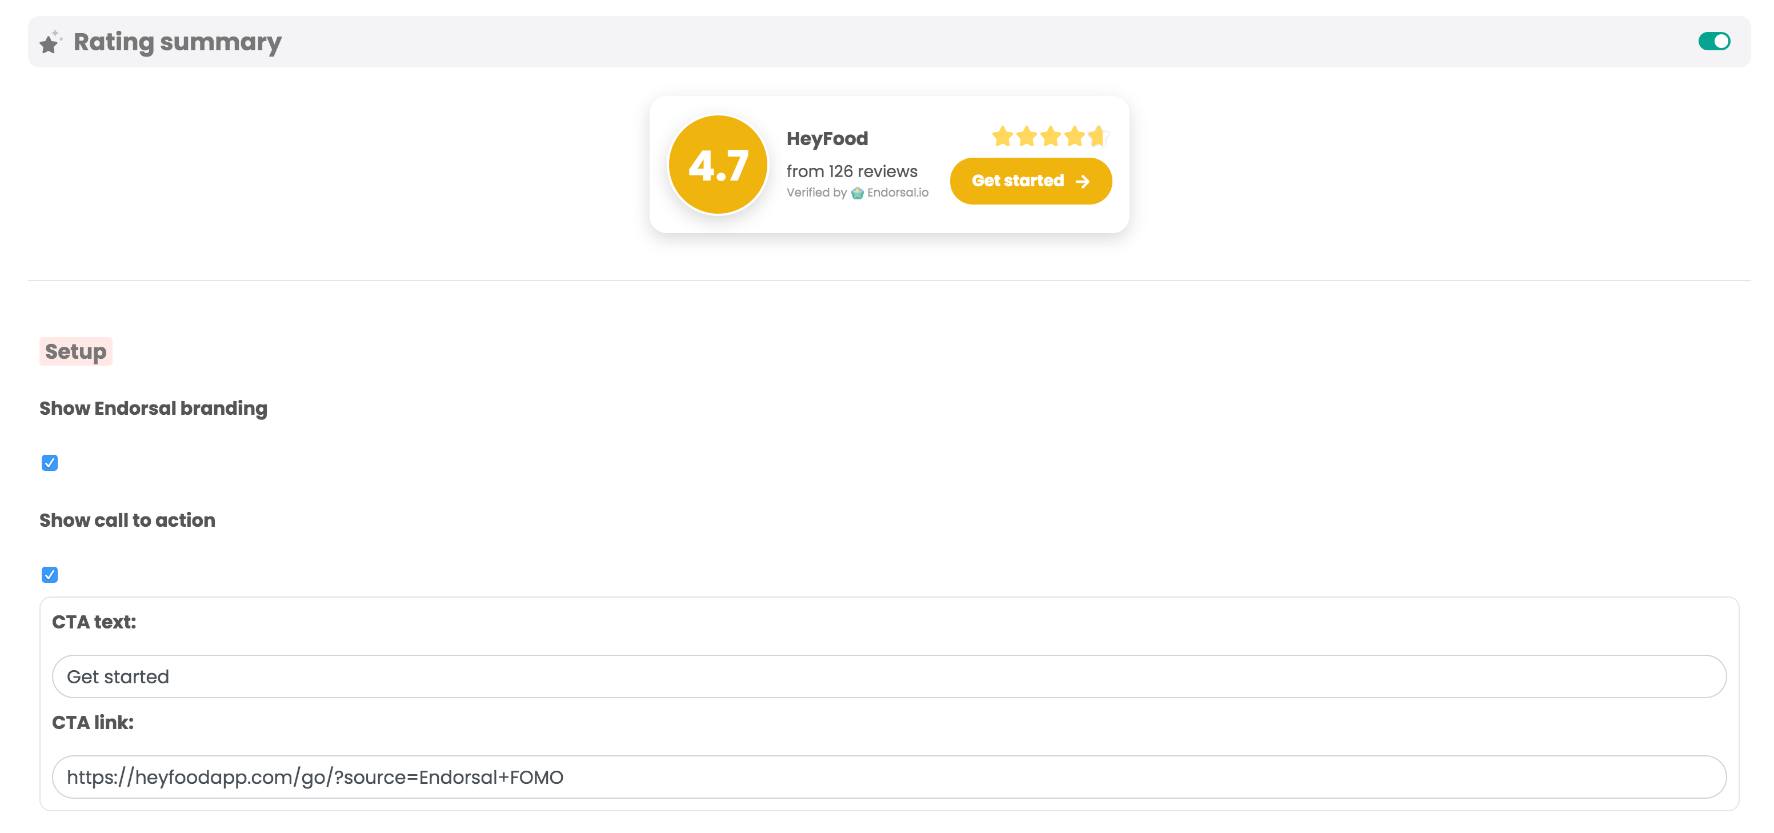
Task: Click the arrow icon inside Get started button
Action: point(1083,181)
